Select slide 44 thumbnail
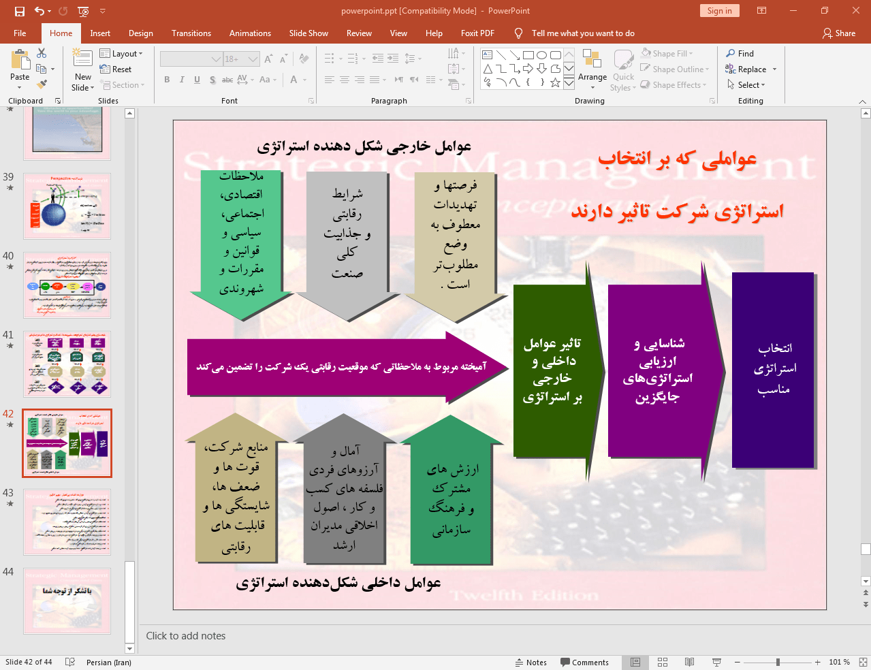The width and height of the screenshot is (871, 670). pyautogui.click(x=67, y=601)
